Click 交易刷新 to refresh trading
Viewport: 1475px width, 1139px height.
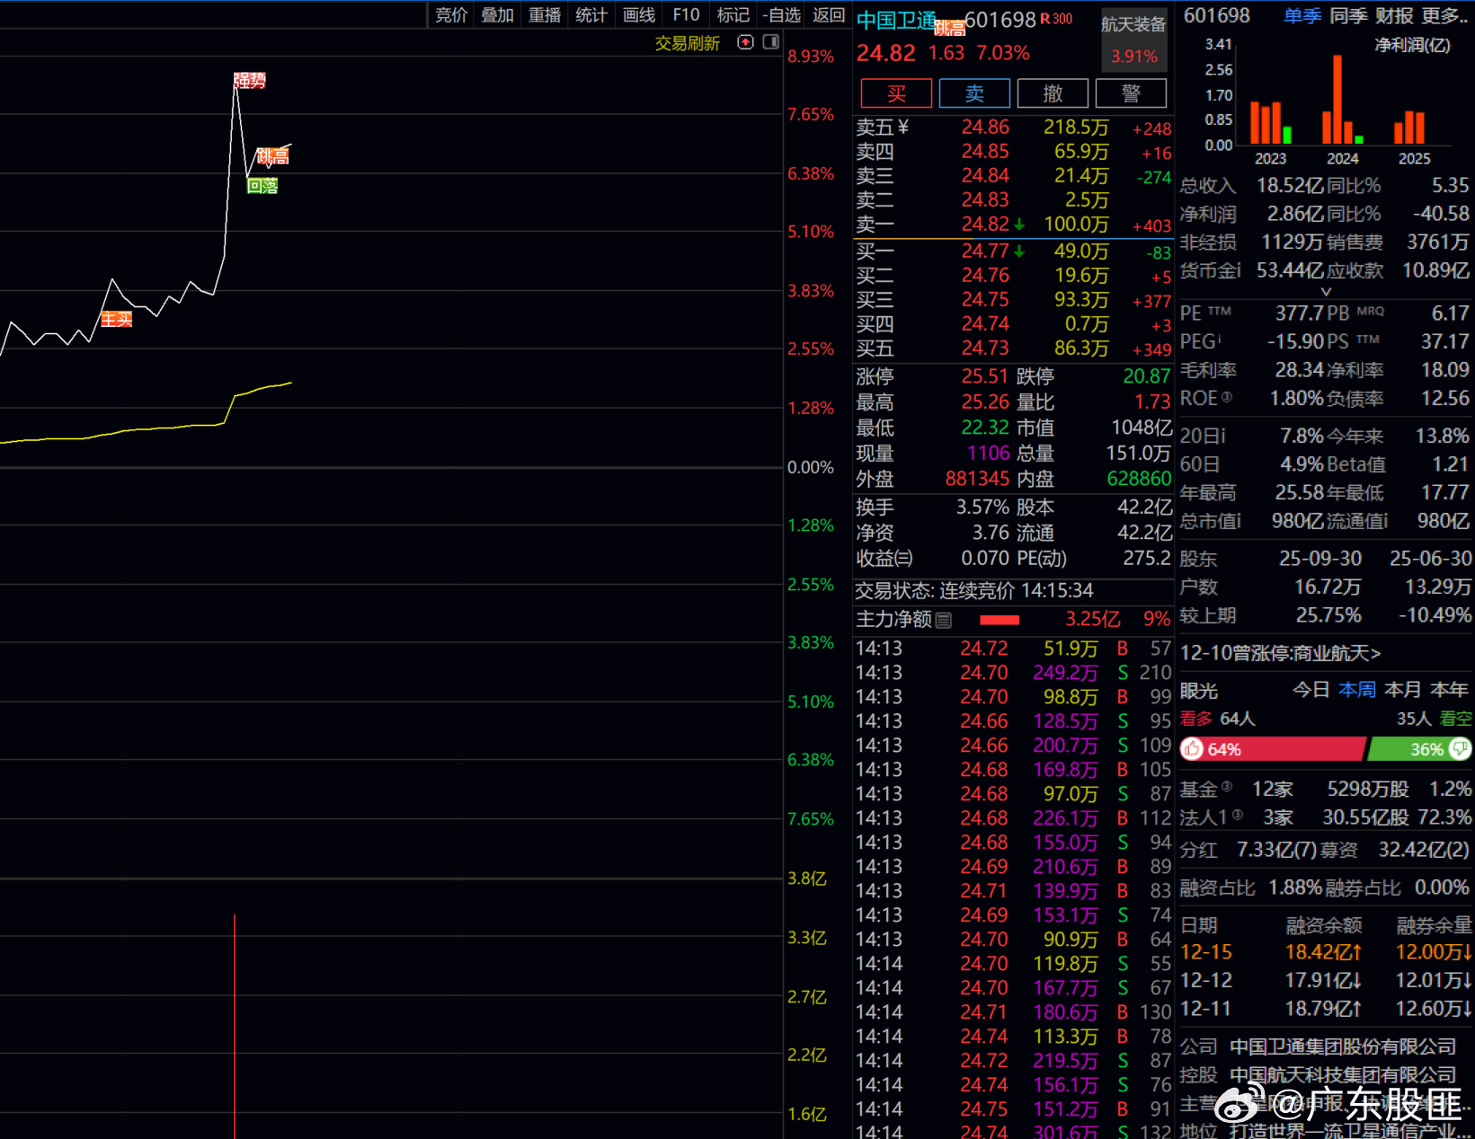click(x=688, y=43)
